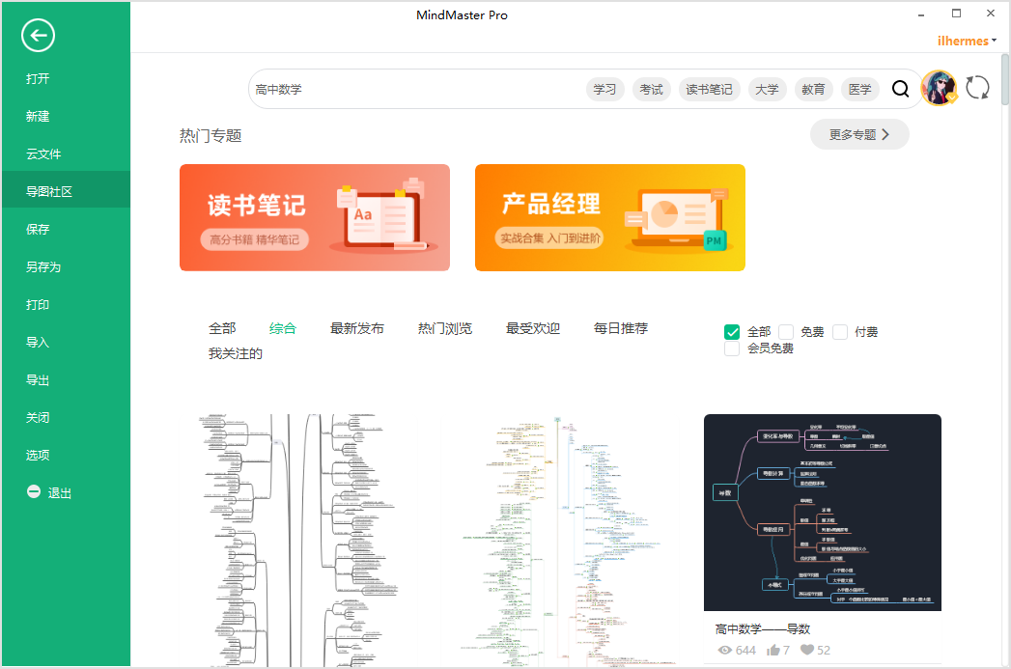Select the 热门浏览 tab
The image size is (1011, 669).
pyautogui.click(x=444, y=328)
